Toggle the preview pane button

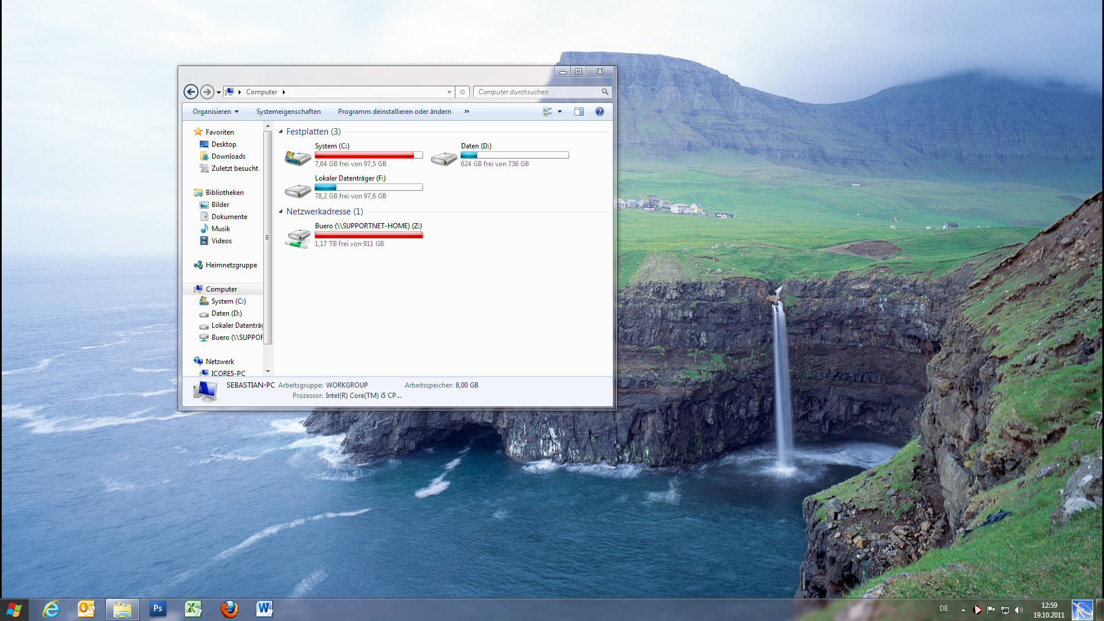(578, 112)
